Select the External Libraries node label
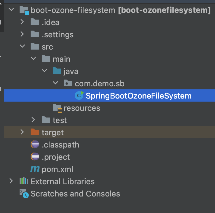The height and width of the screenshot is (213, 215). coord(63,181)
